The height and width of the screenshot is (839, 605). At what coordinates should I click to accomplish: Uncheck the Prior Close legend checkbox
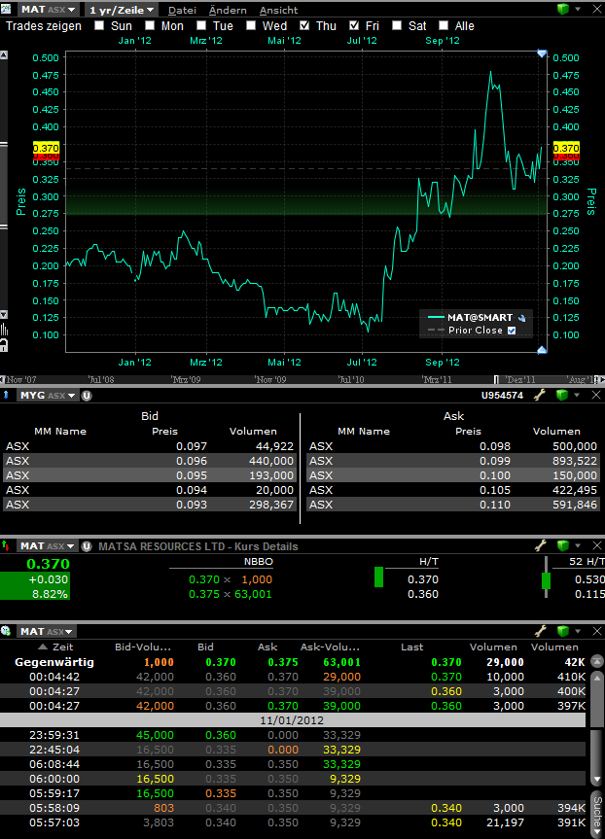point(512,331)
